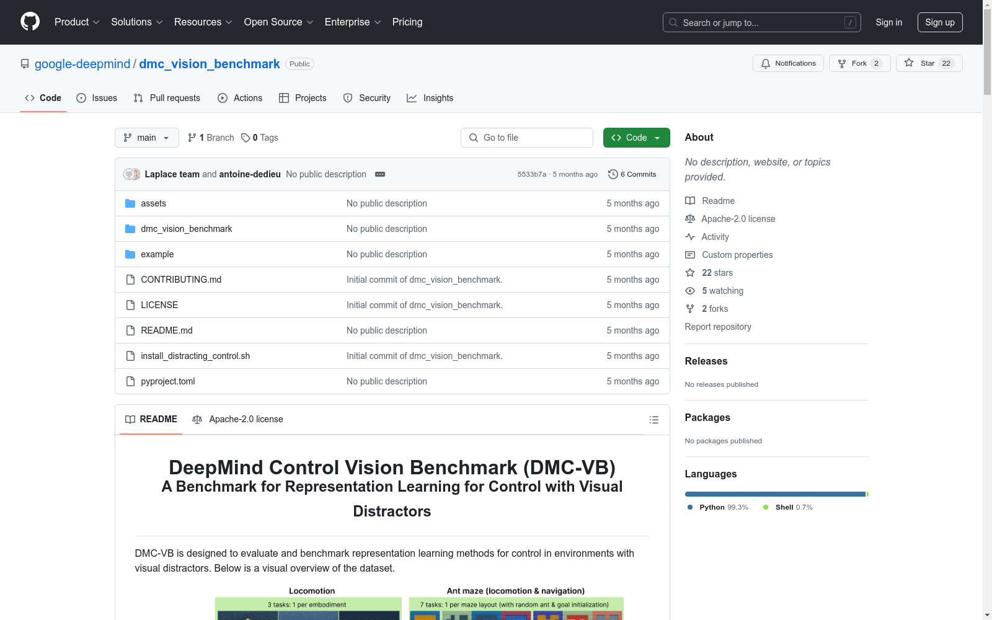Open the GitHub home logo

click(x=30, y=22)
